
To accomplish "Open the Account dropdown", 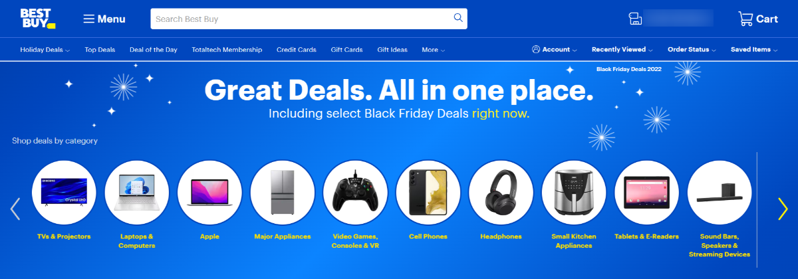I will (x=555, y=50).
